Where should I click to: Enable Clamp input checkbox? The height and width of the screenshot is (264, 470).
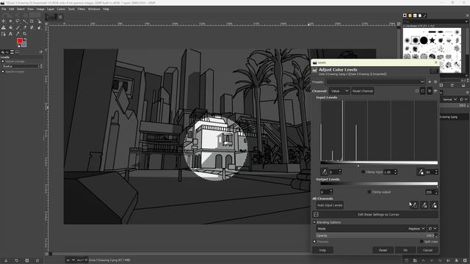[x=363, y=172]
